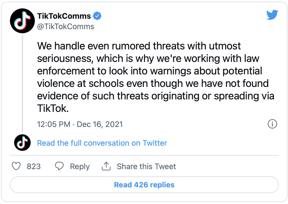Click the share upload arrow icon
This screenshot has height=204, width=288.
point(106,167)
